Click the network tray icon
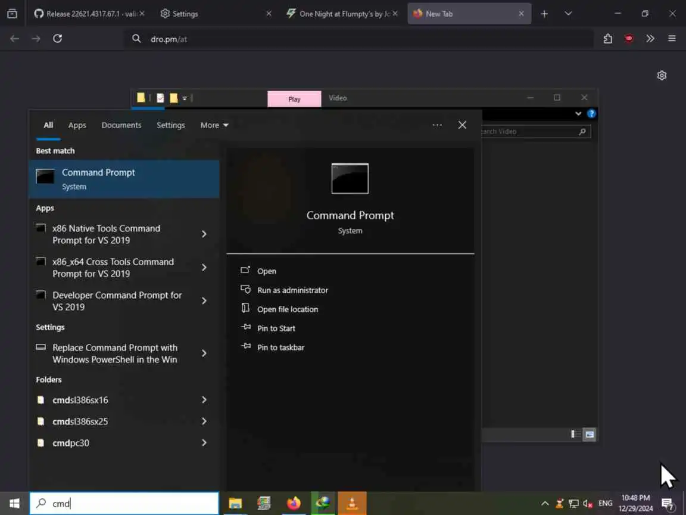Viewport: 686px width, 515px height. click(573, 504)
